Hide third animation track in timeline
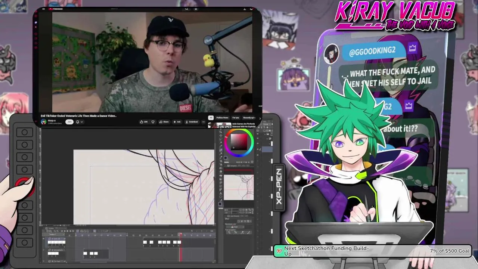Viewport: 478px width, 269px height. (x=43, y=261)
